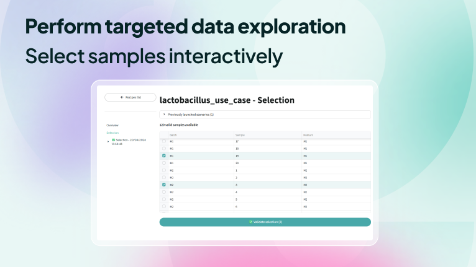
Task: Click the Sample cell showing 6
Action: 268,207
